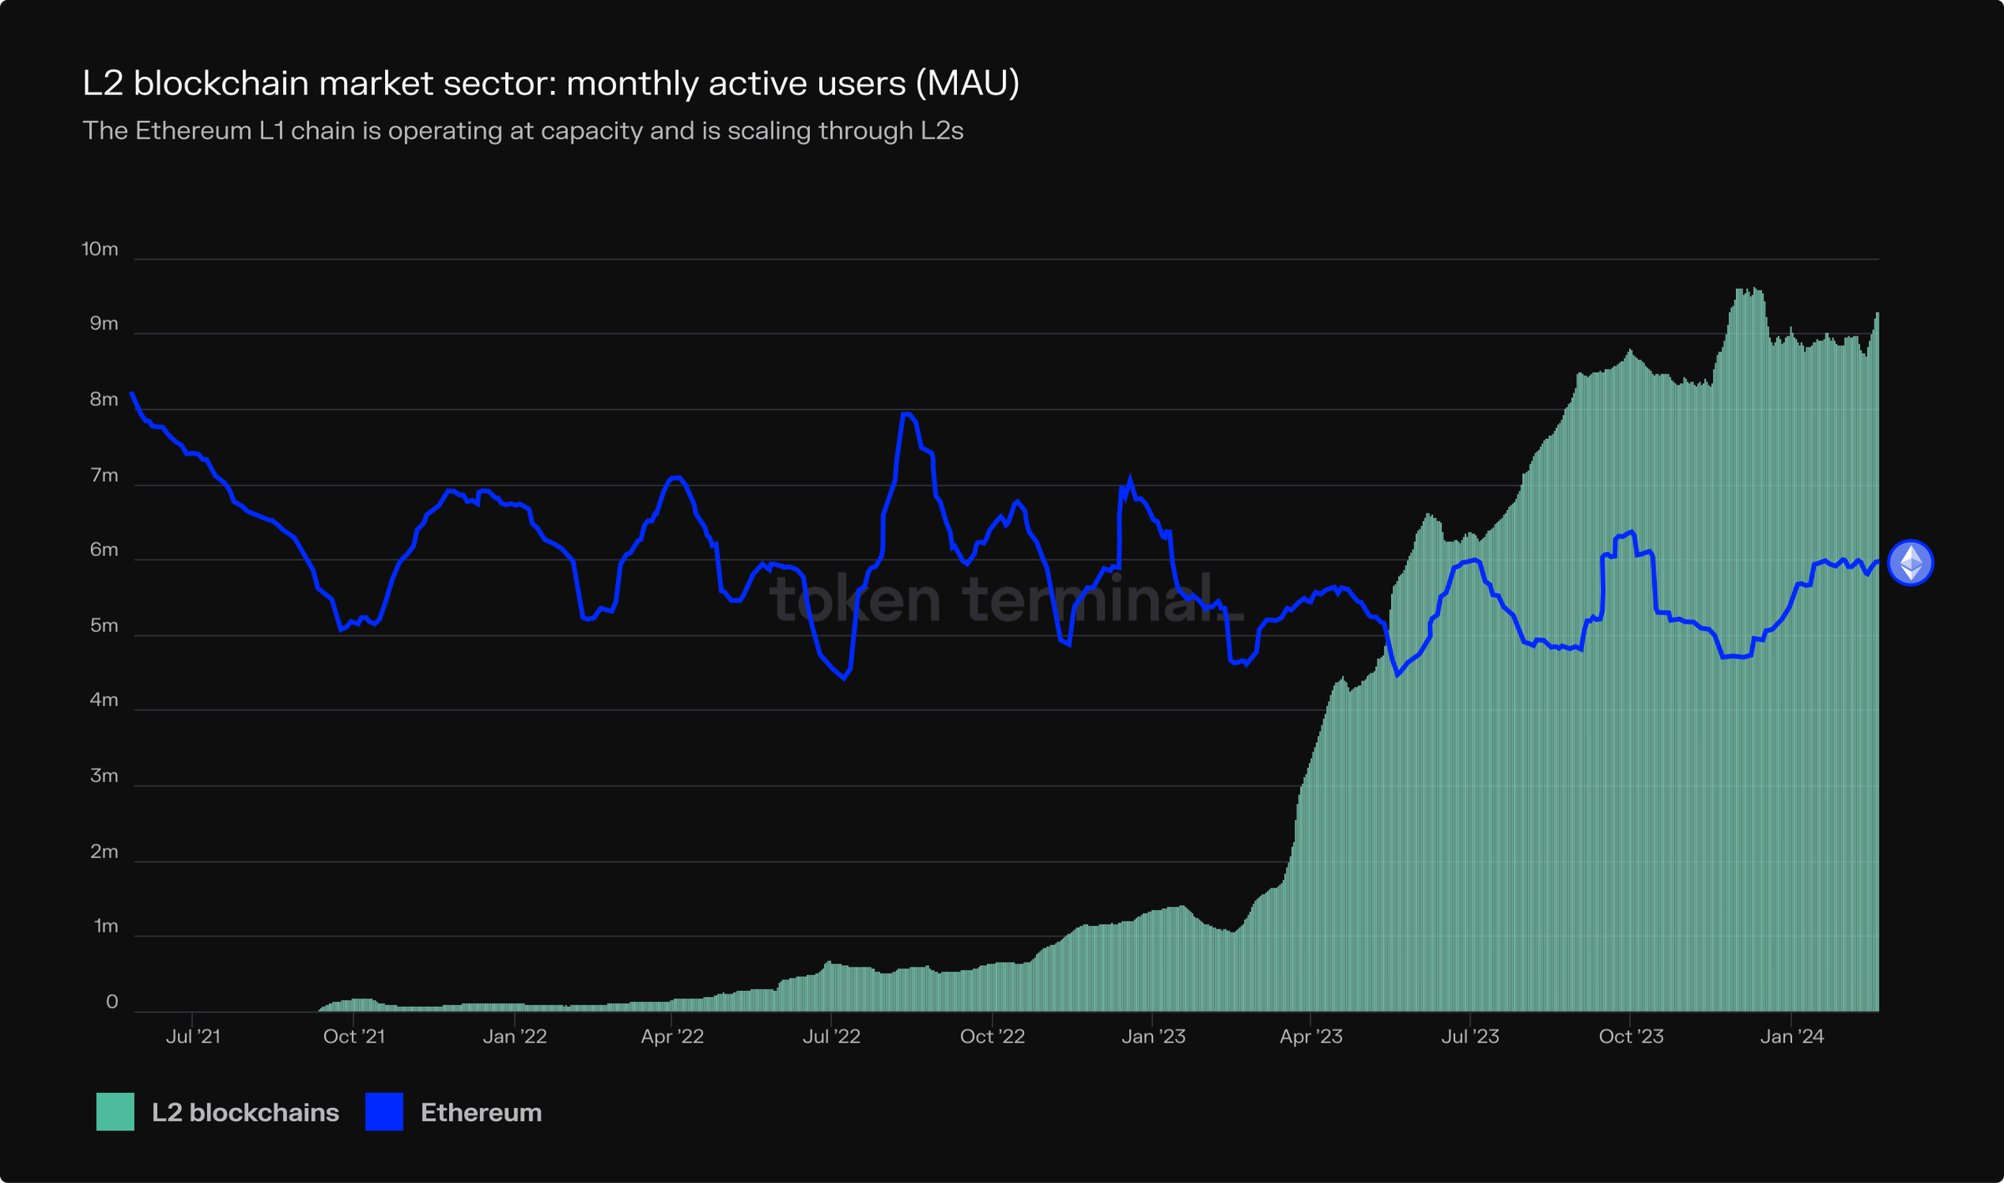Click the token terminal watermark

(1006, 599)
